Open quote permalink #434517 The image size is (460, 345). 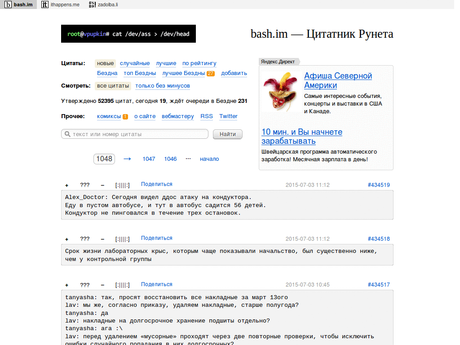[x=379, y=285]
